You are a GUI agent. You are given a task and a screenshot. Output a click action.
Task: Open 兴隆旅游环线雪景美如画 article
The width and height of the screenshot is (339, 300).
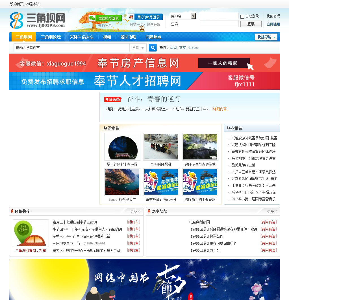(254, 138)
